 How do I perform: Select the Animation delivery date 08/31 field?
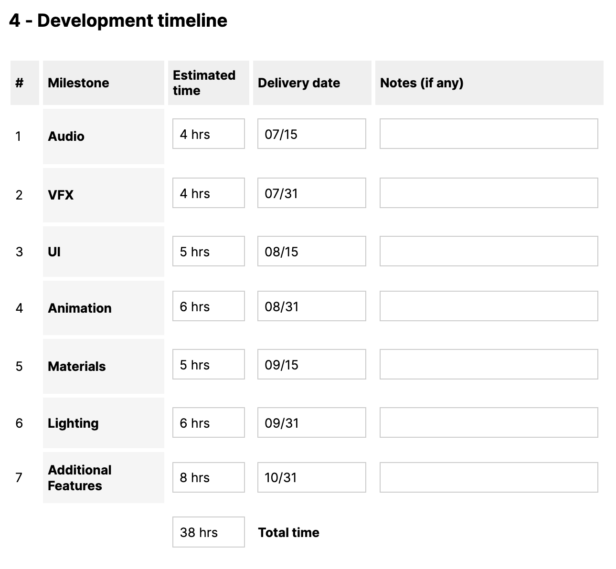311,306
